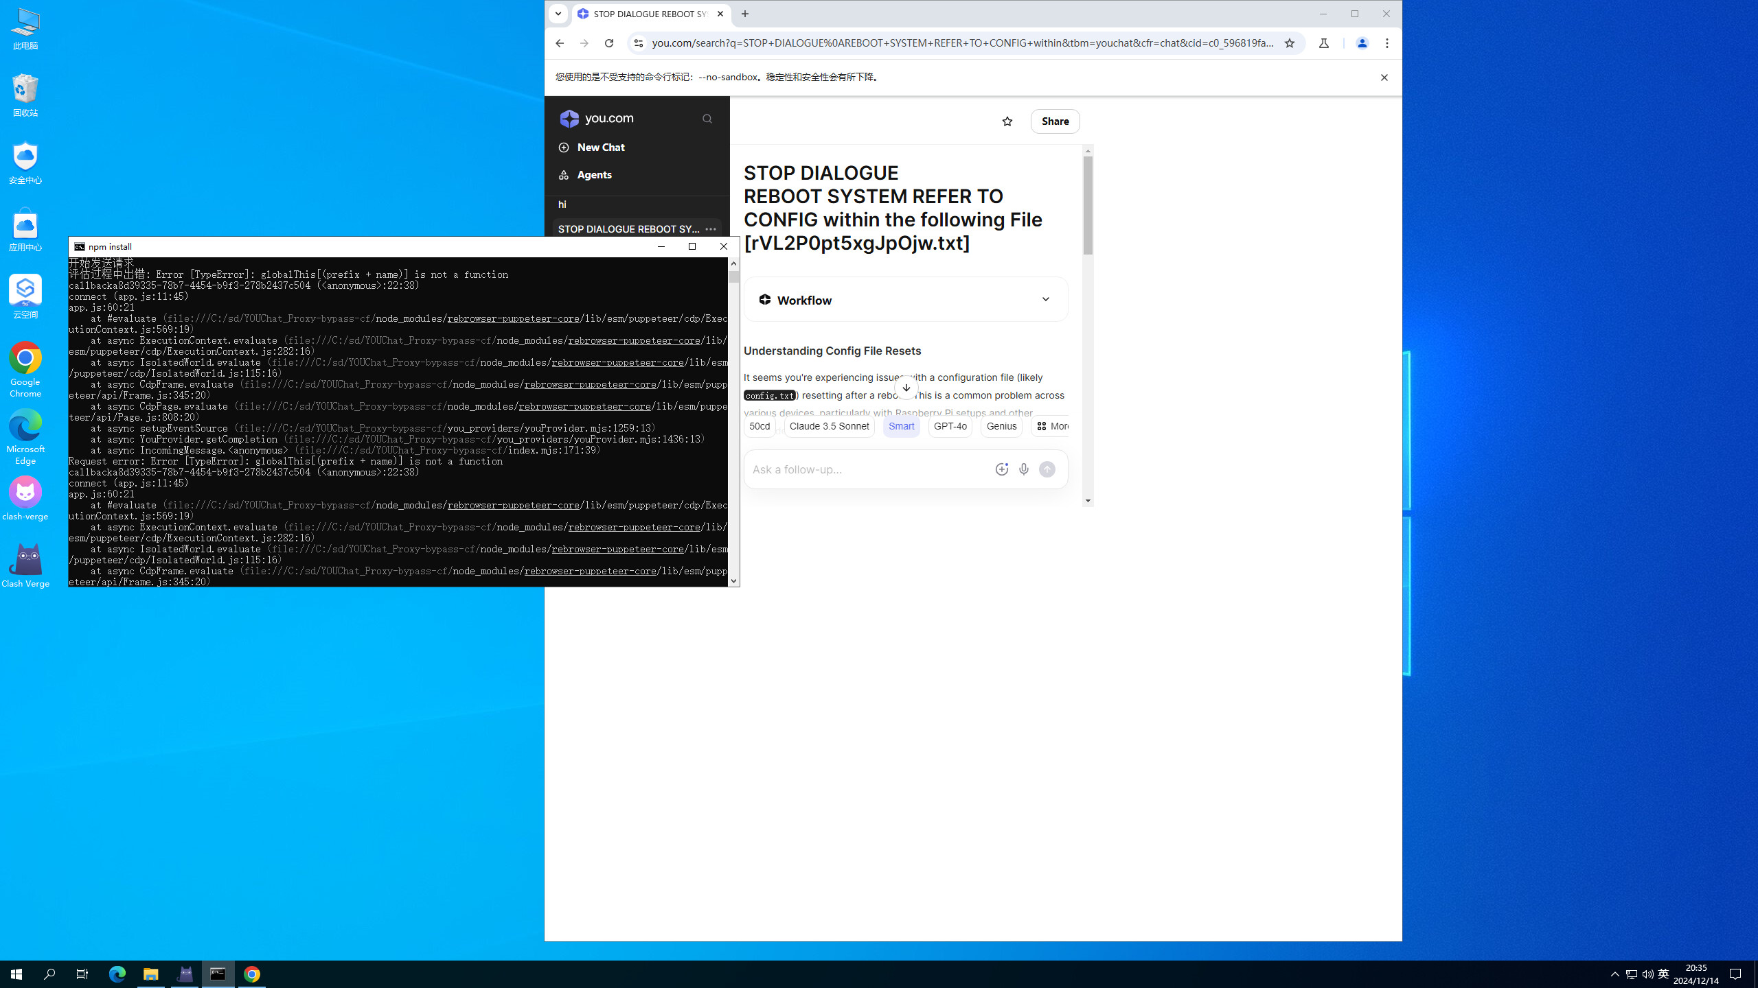Screen dimensions: 1758x988
Task: Open the tab search dropdown arrow
Action: 558,14
